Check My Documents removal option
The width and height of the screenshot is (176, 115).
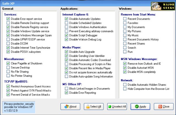pos(125,27)
